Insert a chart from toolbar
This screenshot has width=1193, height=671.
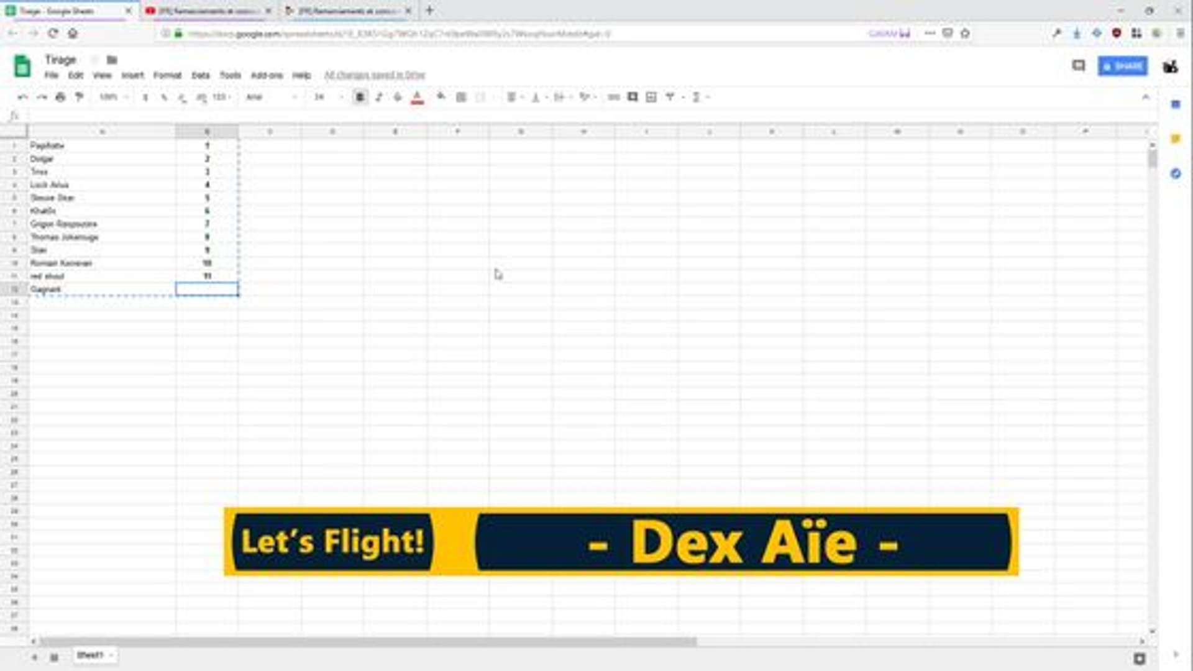tap(651, 97)
